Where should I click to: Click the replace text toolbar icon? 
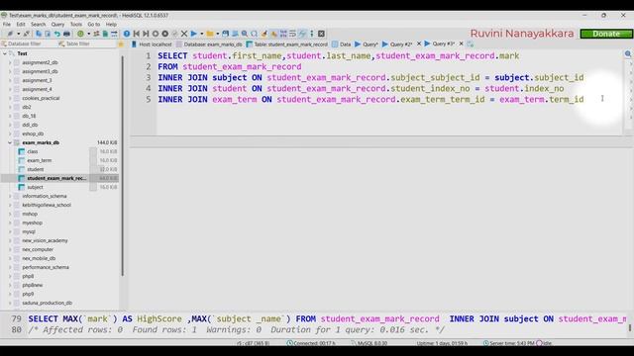254,34
